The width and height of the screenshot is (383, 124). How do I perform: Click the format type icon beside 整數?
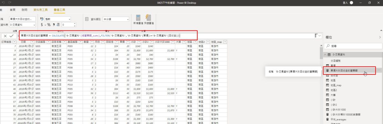pyautogui.click(x=42, y=19)
